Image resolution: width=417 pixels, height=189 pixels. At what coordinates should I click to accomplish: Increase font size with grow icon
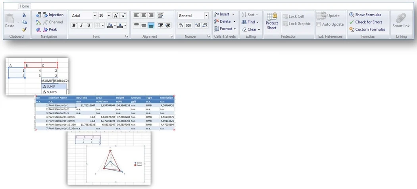point(116,16)
